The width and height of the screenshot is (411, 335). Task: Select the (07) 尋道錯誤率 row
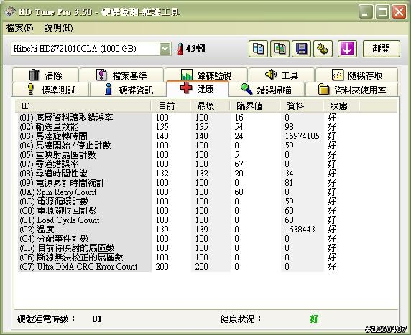(178, 164)
